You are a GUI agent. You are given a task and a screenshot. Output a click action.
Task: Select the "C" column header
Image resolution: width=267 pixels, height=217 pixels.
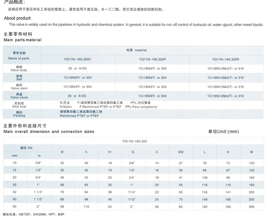[x=157, y=152]
